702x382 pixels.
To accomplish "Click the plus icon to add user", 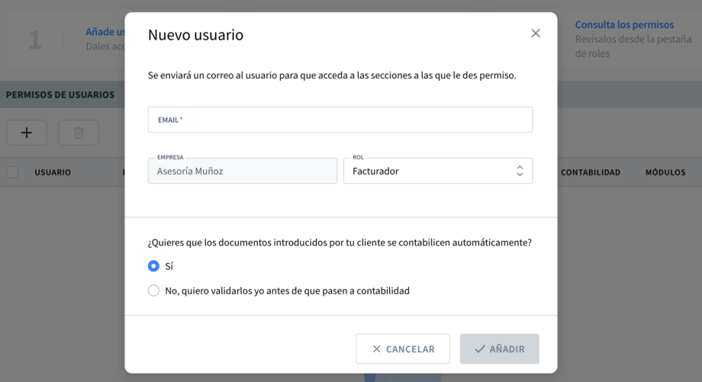I will (27, 133).
